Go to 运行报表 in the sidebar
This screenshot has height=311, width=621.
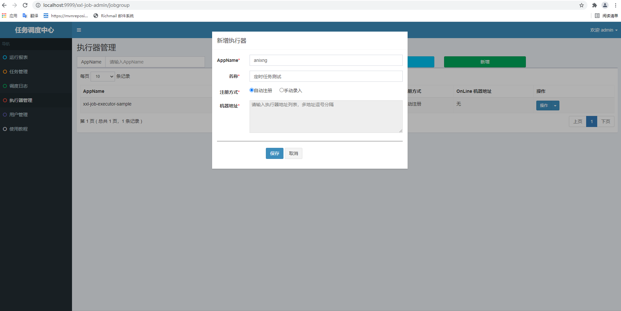36,57
